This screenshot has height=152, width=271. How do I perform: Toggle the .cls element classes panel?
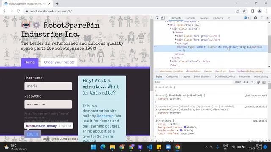pos(246,82)
